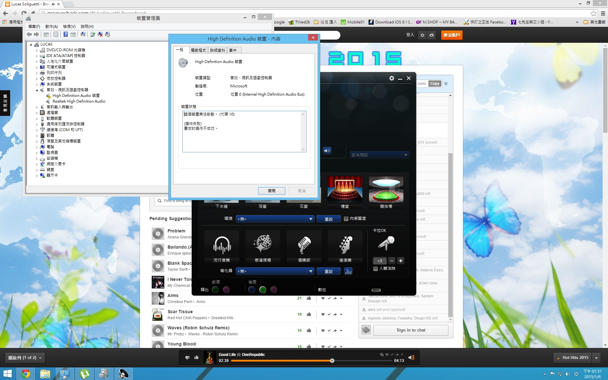The height and width of the screenshot is (380, 608).
Task: Select the 禮堂 auditorium environment thumbnail
Action: pos(345,192)
